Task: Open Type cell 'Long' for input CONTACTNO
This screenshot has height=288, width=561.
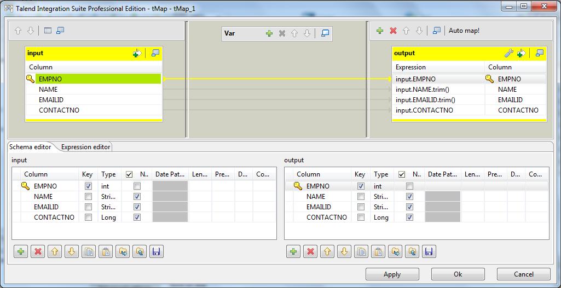Action: tap(110, 218)
